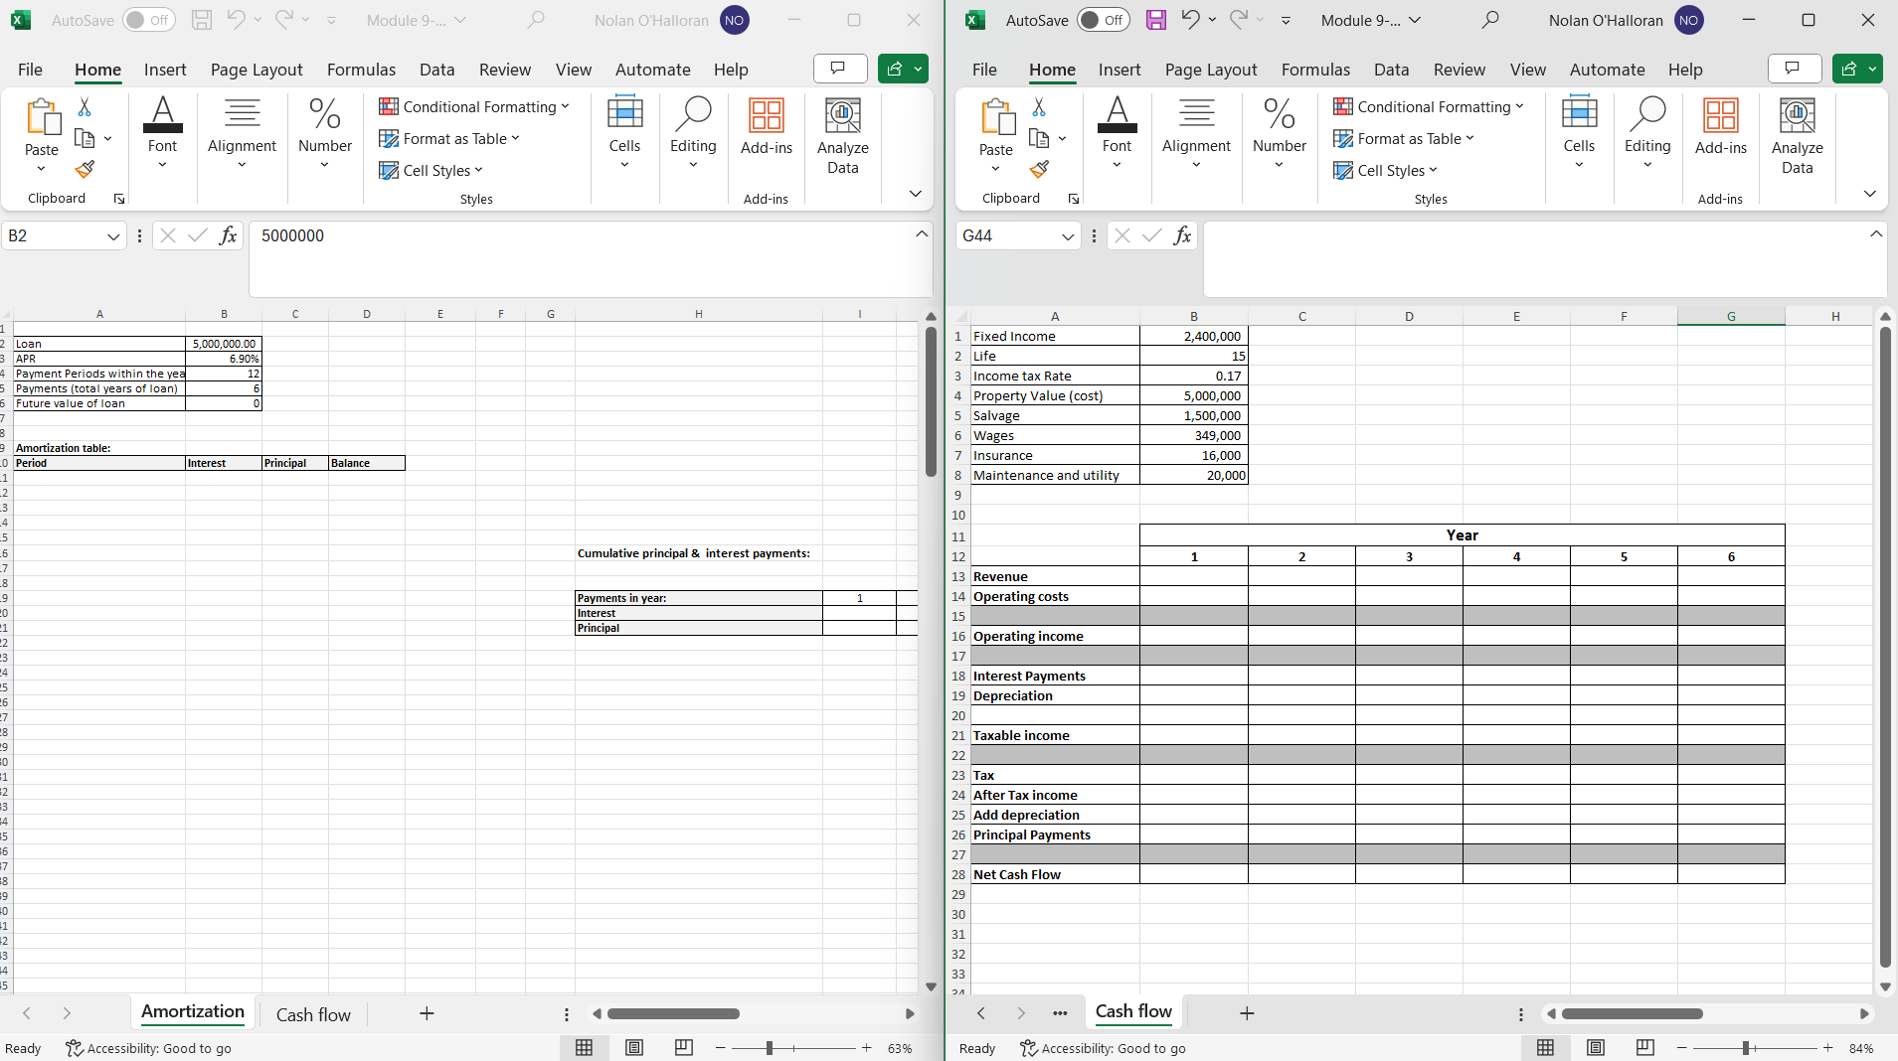Image resolution: width=1898 pixels, height=1061 pixels.
Task: Click Accessibility: Good to go in left window
Action: (x=148, y=1048)
